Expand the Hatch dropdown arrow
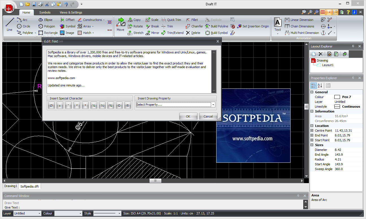Viewport: 366px width, 219px height. (93, 33)
